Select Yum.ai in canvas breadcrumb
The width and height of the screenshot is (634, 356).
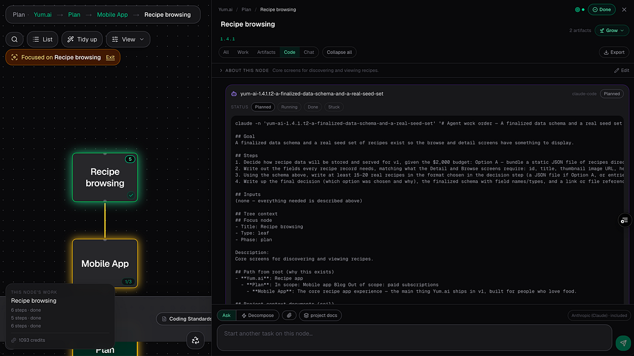pos(42,14)
